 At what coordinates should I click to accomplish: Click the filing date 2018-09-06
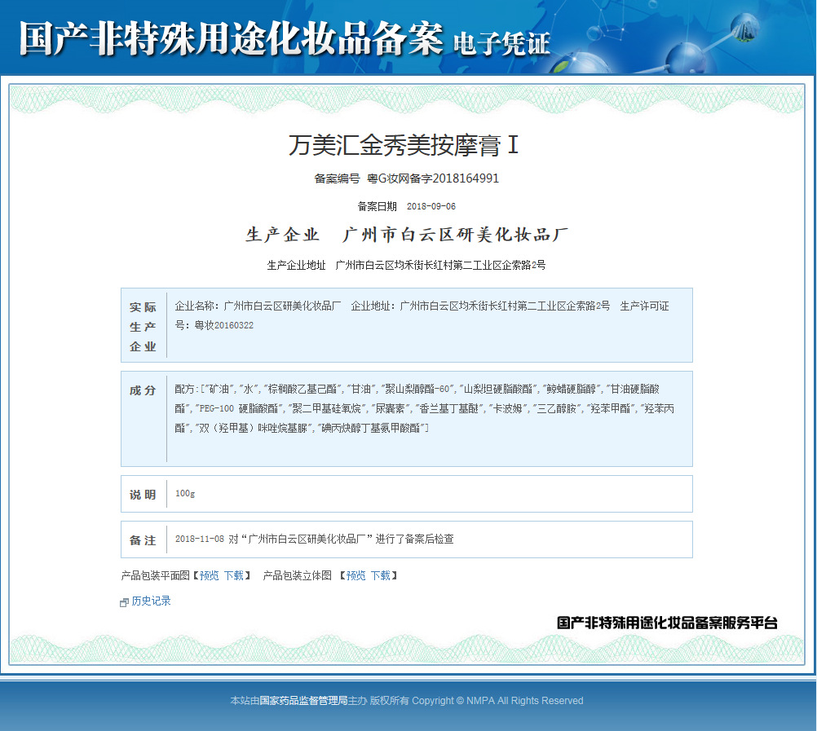click(x=431, y=207)
